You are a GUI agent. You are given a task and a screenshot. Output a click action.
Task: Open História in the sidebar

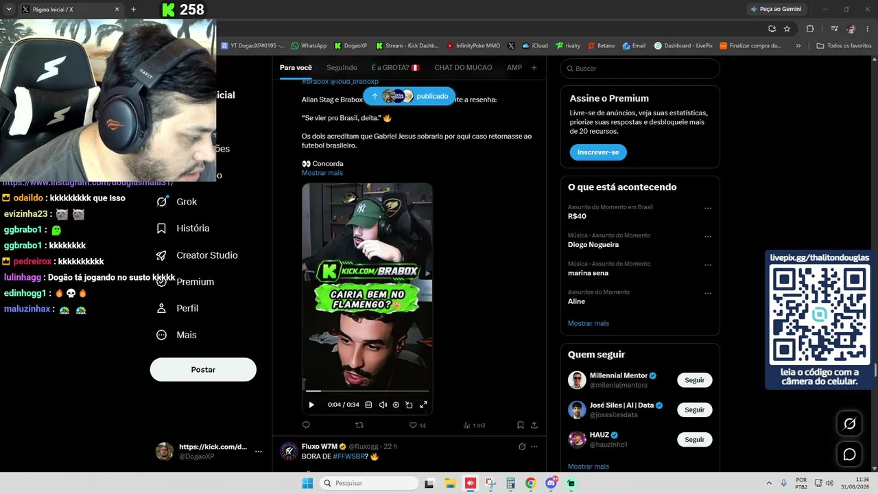point(182,228)
